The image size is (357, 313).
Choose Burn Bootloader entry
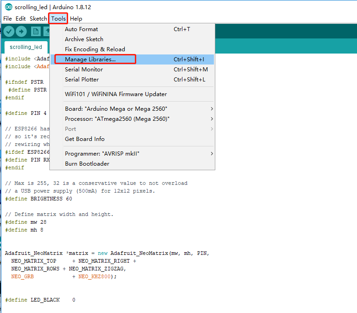tap(132, 164)
